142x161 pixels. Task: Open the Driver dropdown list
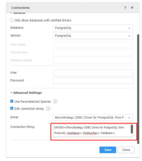click(x=93, y=117)
